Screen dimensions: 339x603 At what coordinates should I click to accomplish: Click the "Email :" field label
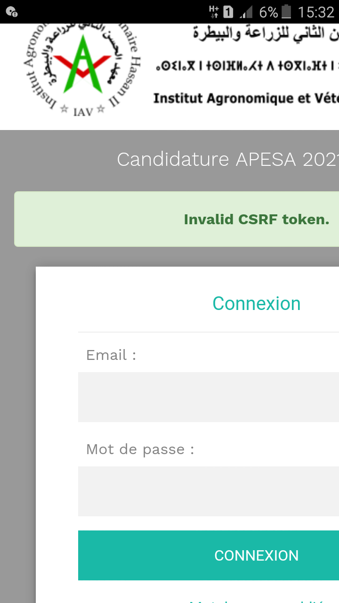111,355
